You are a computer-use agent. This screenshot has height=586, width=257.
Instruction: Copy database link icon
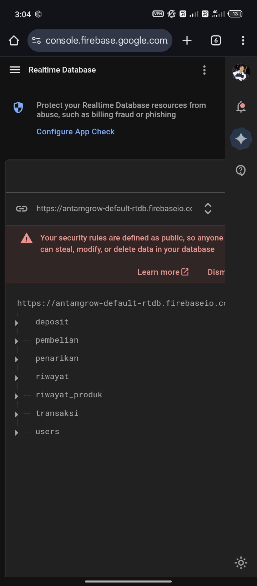pos(22,209)
